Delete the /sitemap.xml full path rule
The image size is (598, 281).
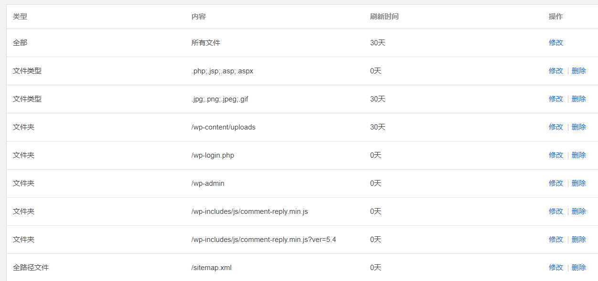578,268
